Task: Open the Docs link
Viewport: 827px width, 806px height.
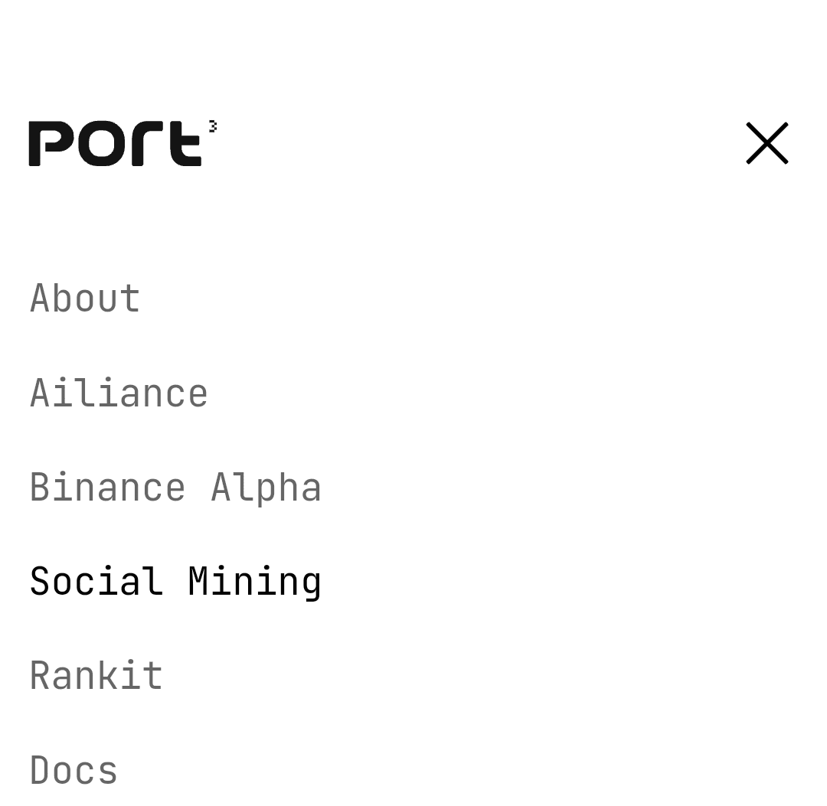Action: point(74,769)
